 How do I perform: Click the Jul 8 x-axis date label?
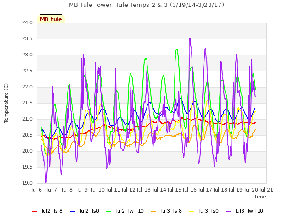click(x=67, y=190)
